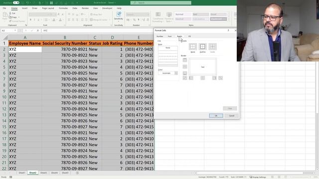319x179 pixels.
Task: Select the Employee Name header cell
Action: click(x=25, y=43)
